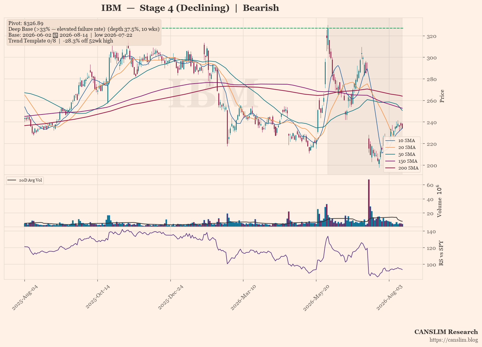
Task: Click the 'Volume 10⁶' axis title
Action: (440, 201)
